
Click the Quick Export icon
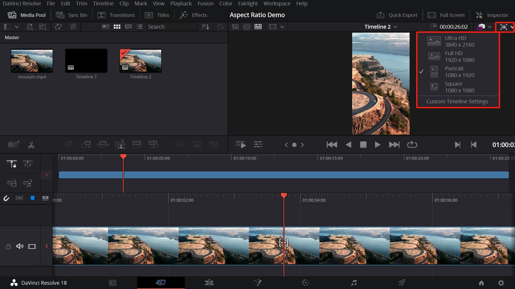tap(380, 15)
